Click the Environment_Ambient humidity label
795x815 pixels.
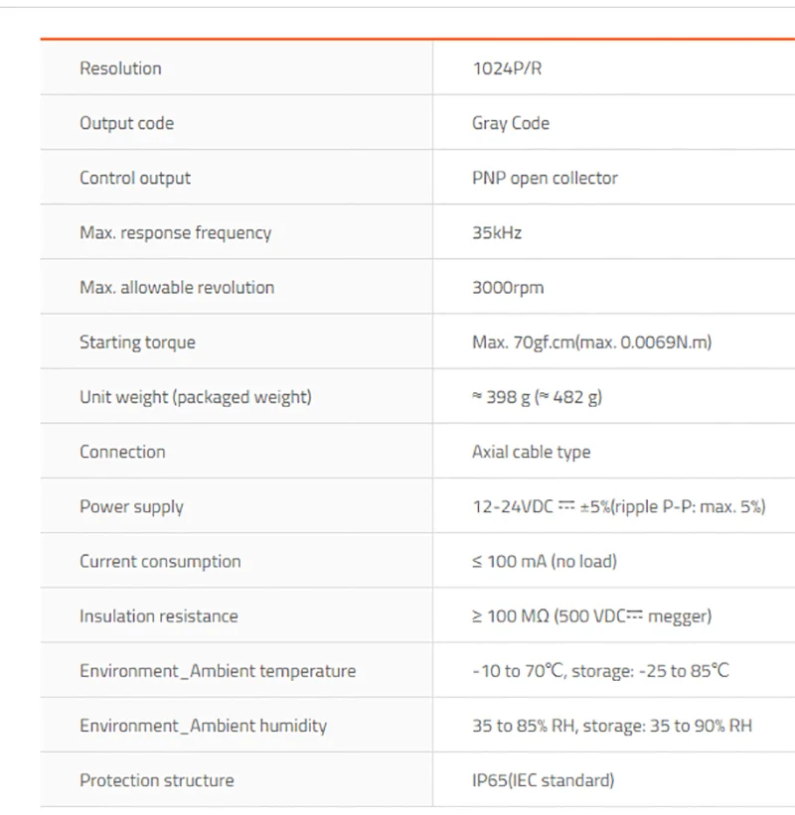coord(203,726)
